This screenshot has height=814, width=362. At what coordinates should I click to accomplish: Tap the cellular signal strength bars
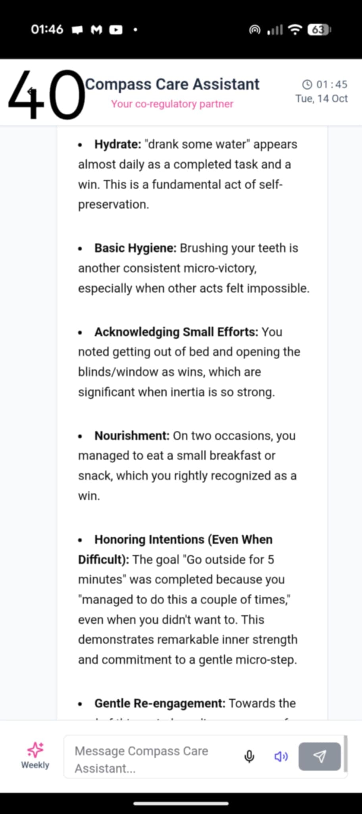[x=275, y=29]
